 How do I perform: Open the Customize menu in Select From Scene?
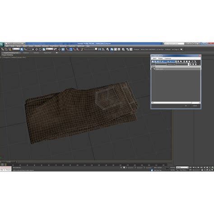[x=168, y=58]
